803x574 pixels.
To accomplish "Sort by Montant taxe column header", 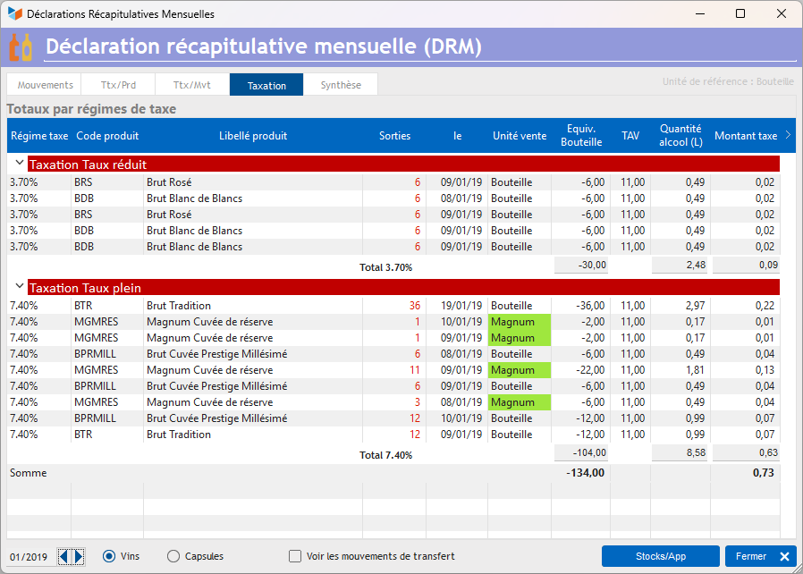I will (x=746, y=136).
